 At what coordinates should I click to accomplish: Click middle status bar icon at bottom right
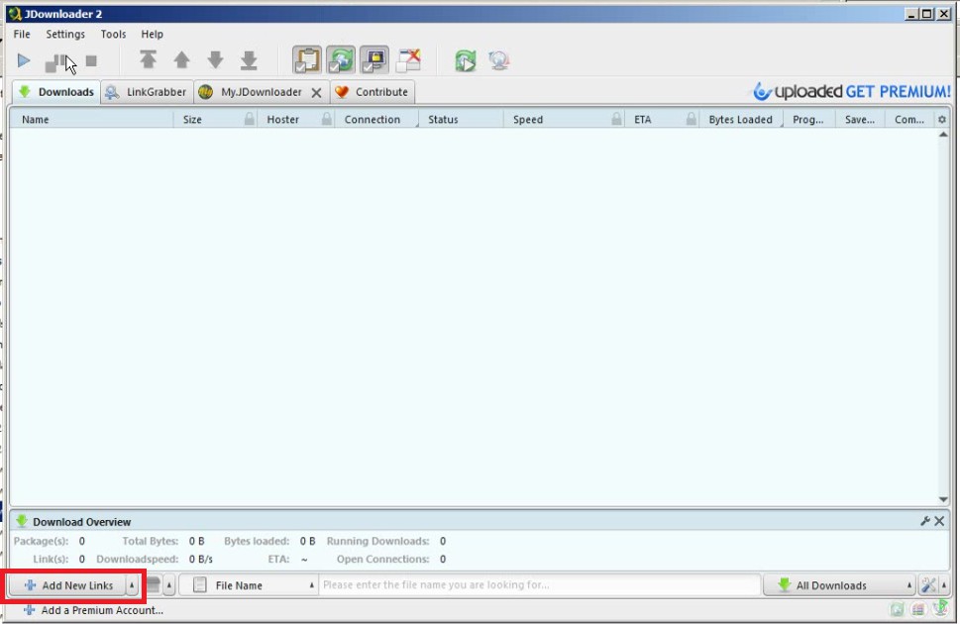click(x=918, y=609)
